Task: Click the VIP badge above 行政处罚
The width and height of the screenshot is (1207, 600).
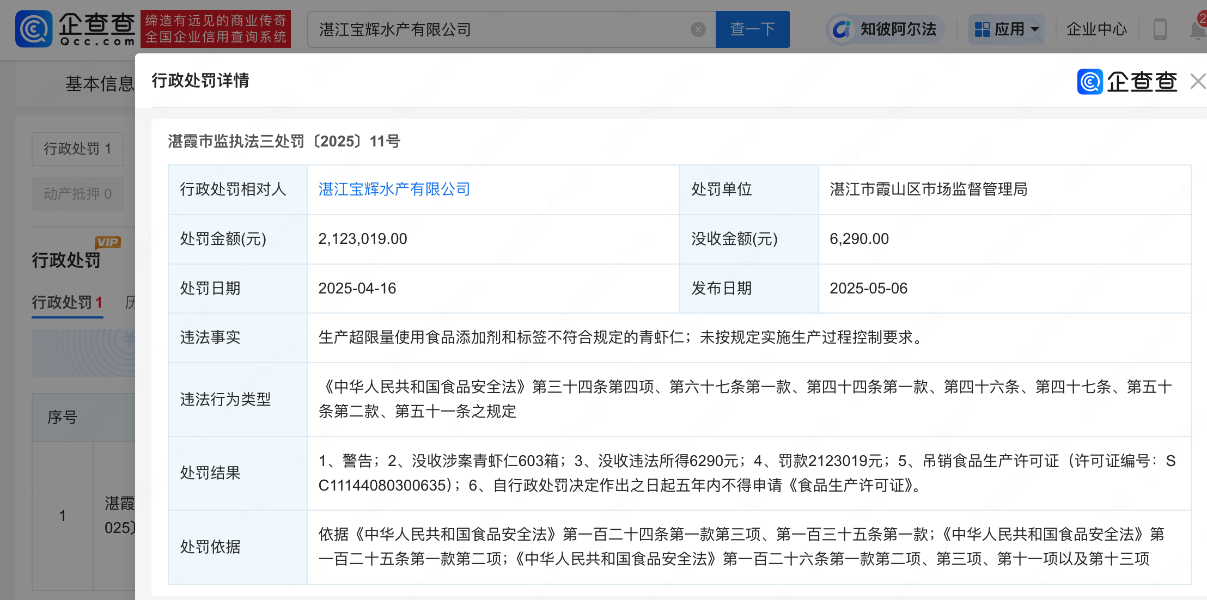Action: click(x=107, y=242)
